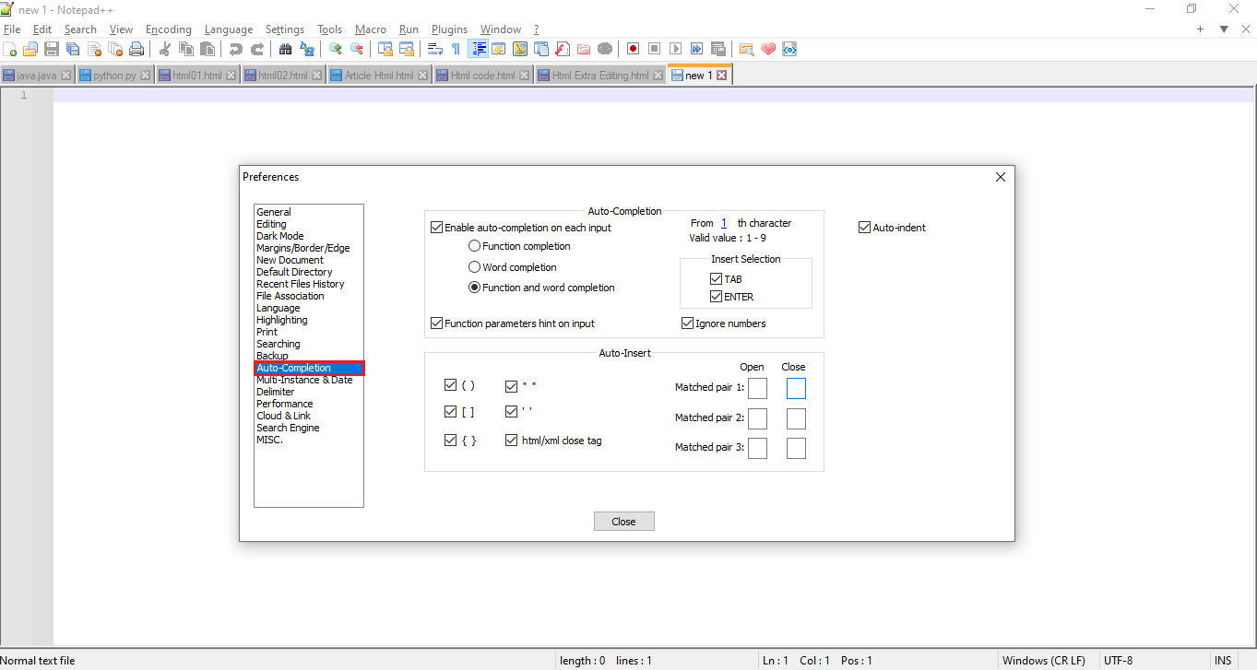
Task: Start recording a macro
Action: pyautogui.click(x=633, y=49)
